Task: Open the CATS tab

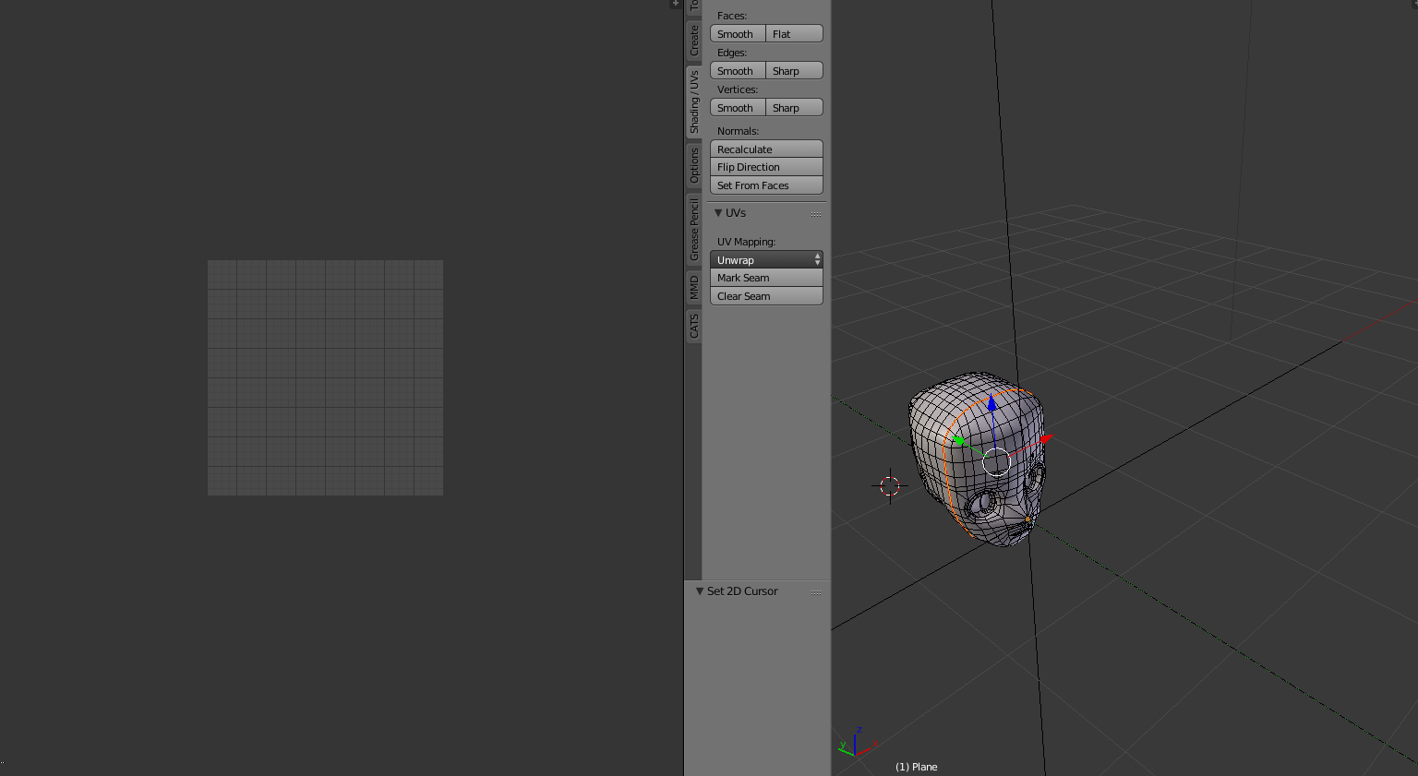Action: (693, 326)
